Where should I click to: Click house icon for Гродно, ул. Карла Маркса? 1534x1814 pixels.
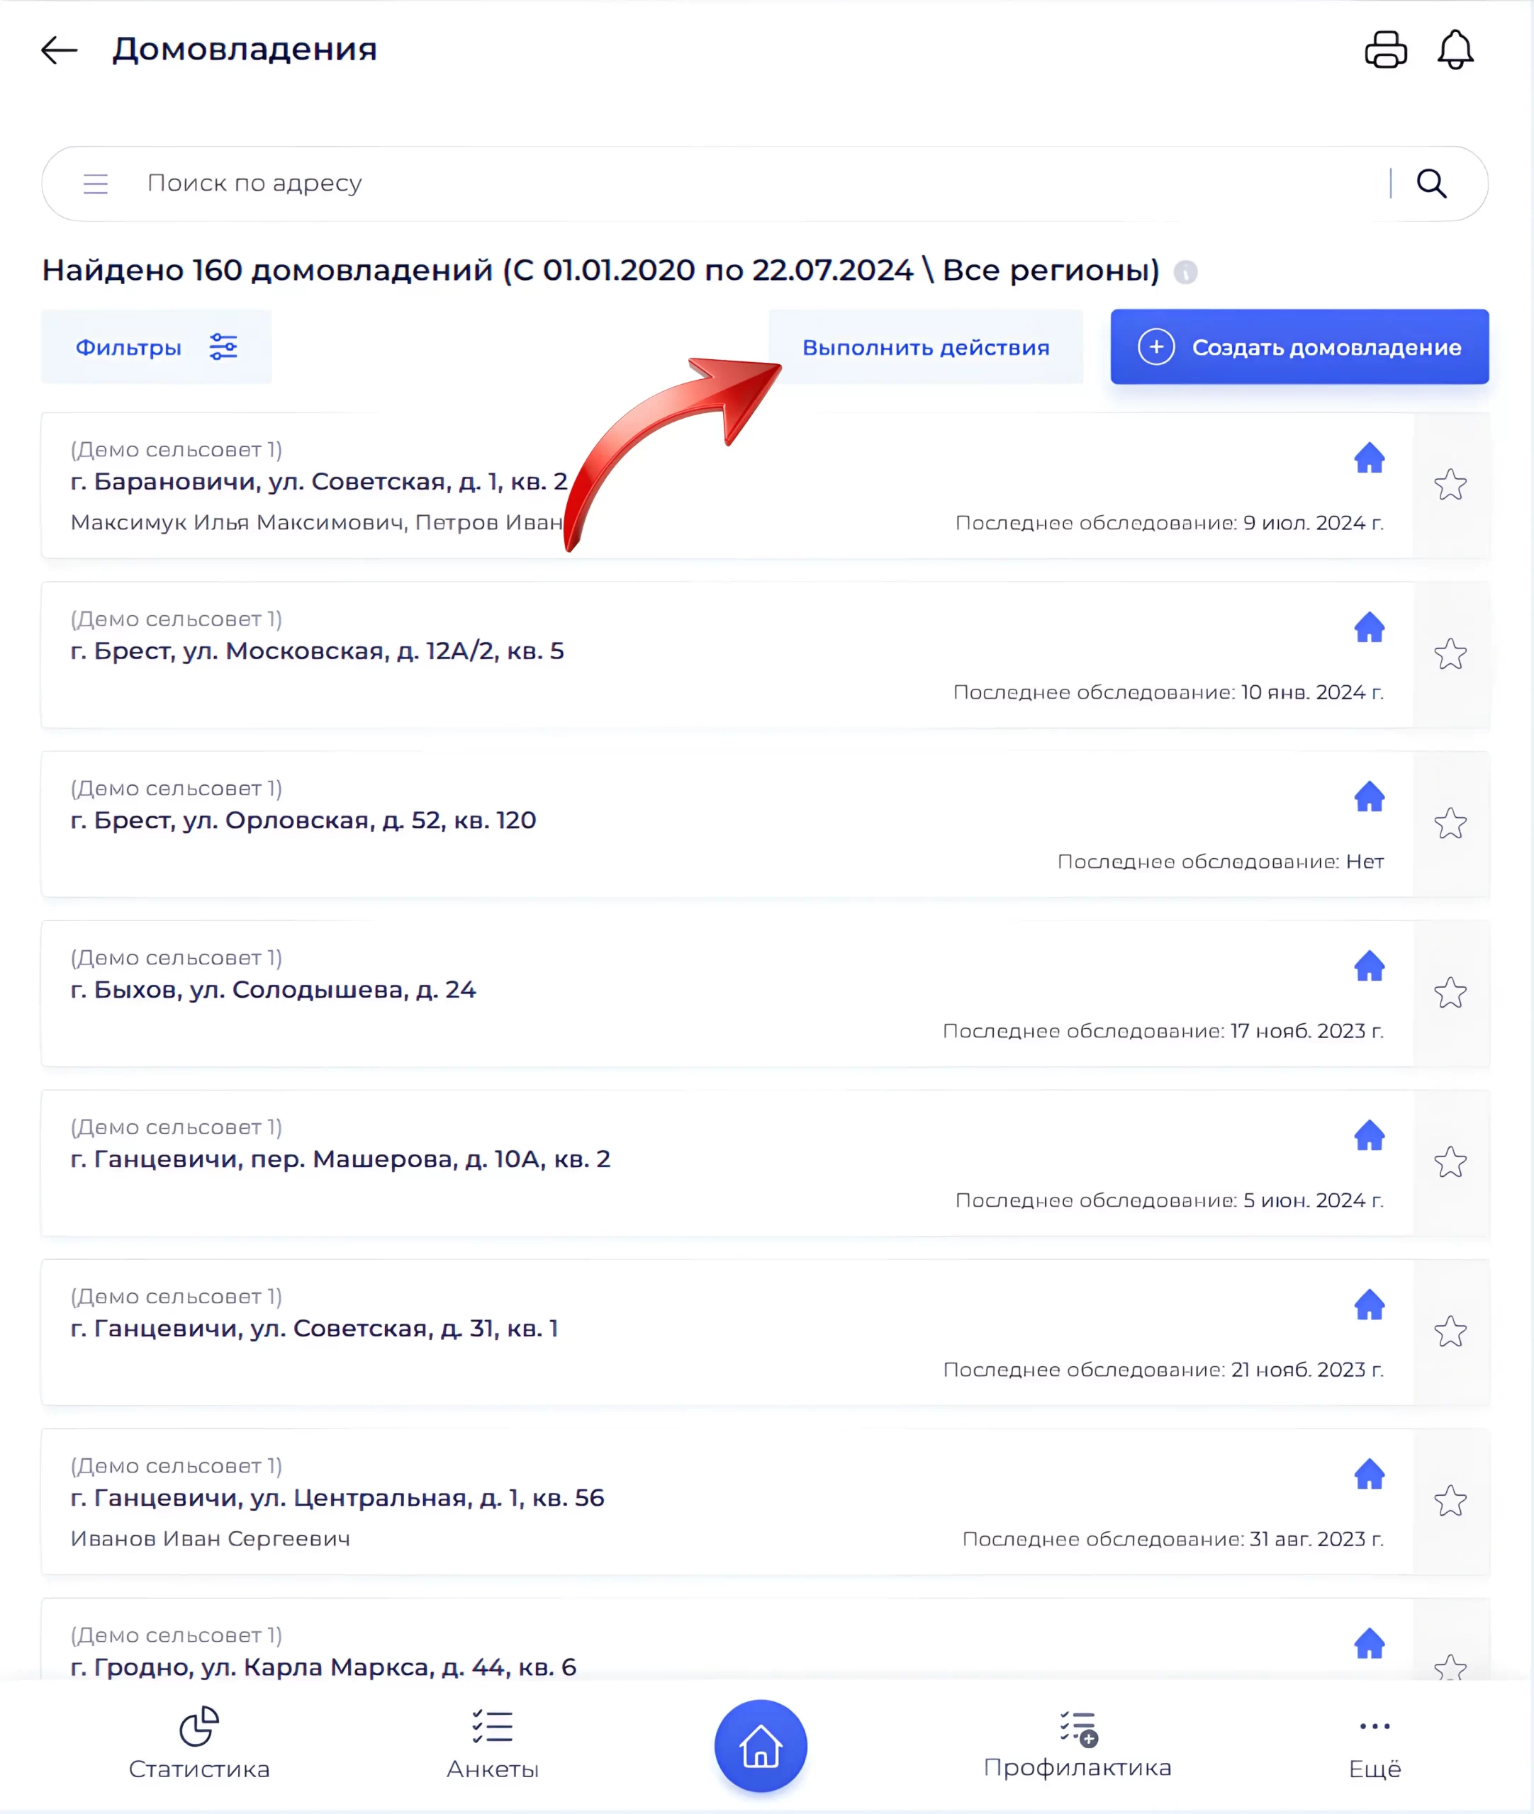(1370, 1644)
